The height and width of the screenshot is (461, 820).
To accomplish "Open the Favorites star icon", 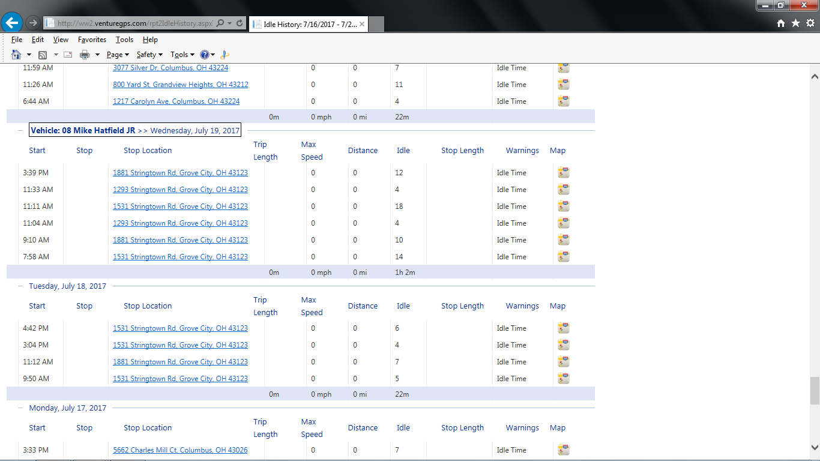I will coord(795,23).
